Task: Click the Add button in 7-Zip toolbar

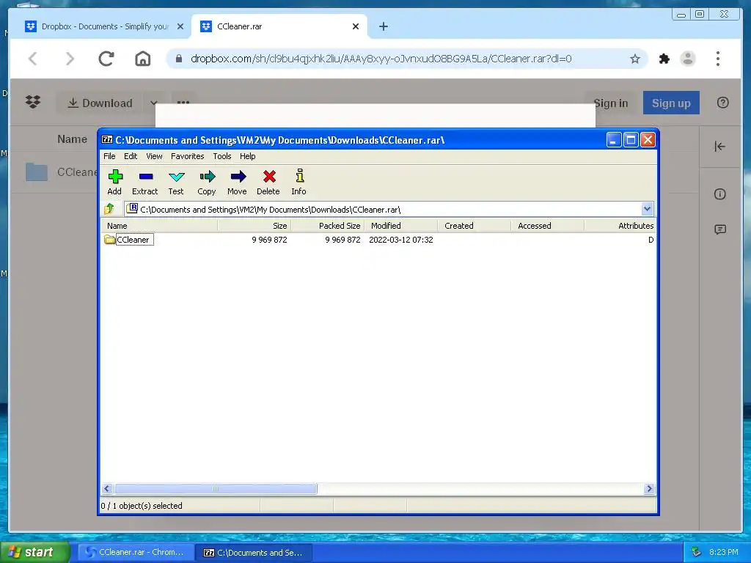Action: 114,182
